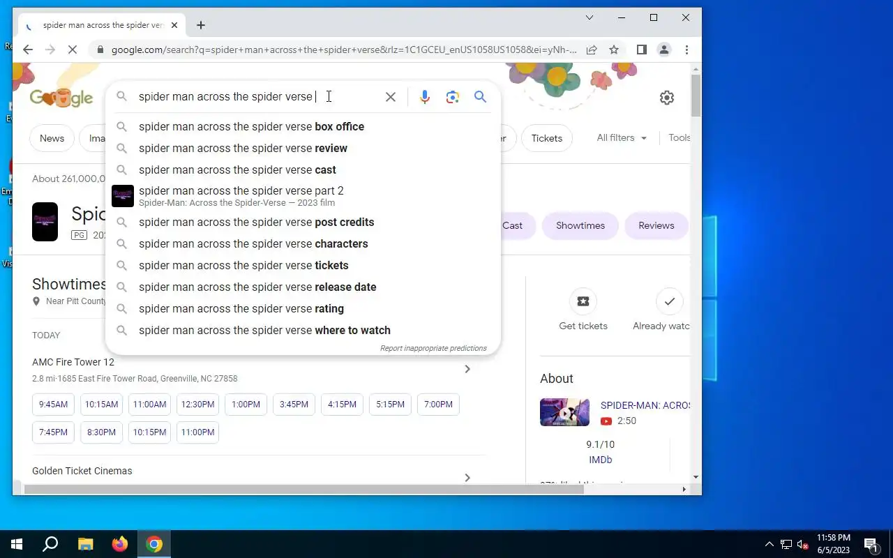Screen dimensions: 893x558
Task: Open Google Lens image search icon
Action: [x=453, y=97]
